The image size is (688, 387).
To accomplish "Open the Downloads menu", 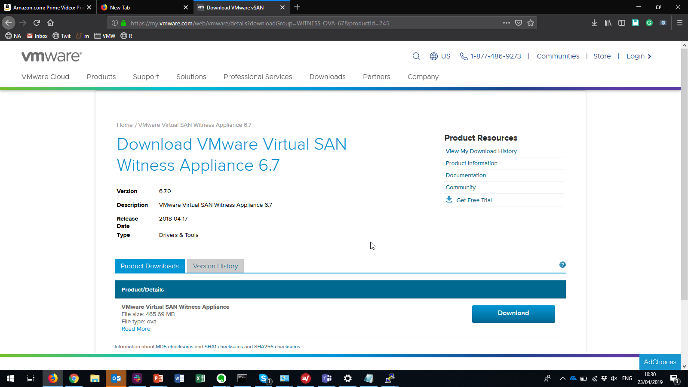I will click(x=327, y=77).
